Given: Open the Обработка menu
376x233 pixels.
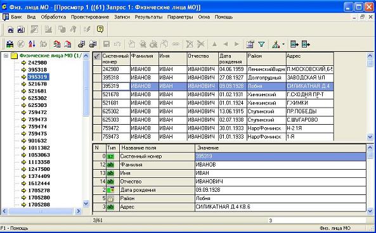Looking at the screenshot, I should tap(53, 17).
